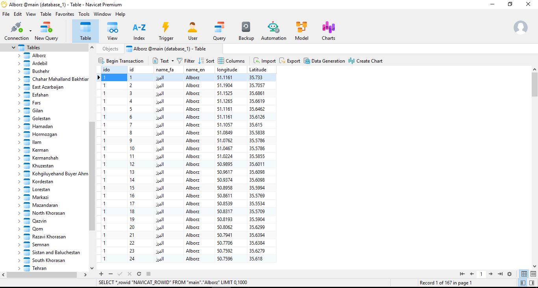The width and height of the screenshot is (538, 288).
Task: Expand the Qom table node
Action: tap(19, 229)
